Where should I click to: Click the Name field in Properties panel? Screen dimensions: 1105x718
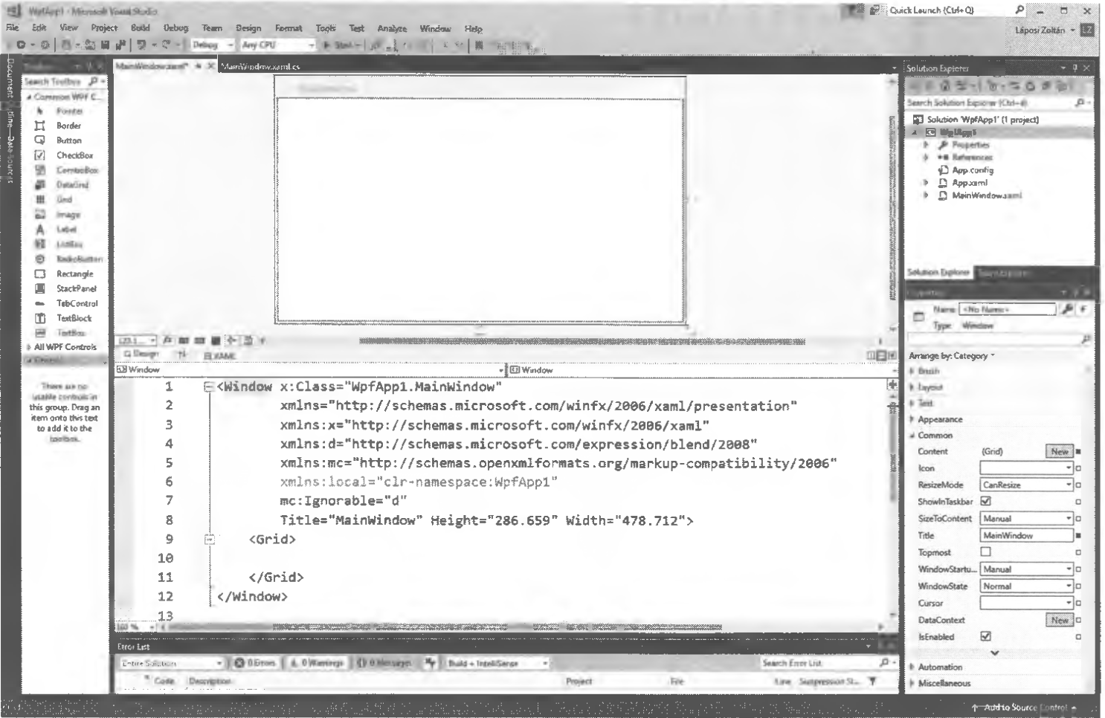[1008, 309]
